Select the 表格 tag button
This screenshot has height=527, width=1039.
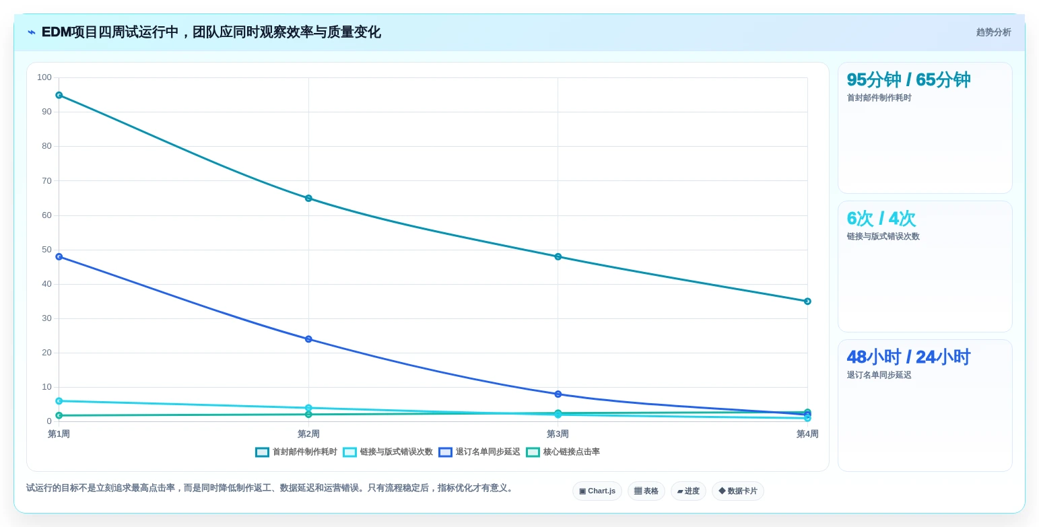point(646,491)
